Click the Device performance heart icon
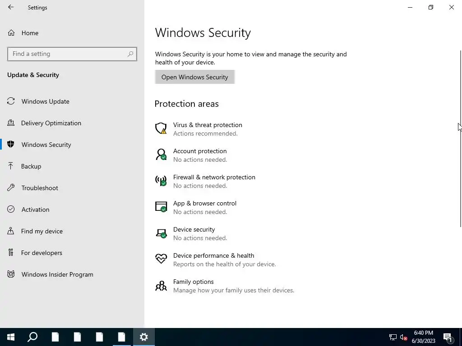Viewport: 462px width, 346px height. [161, 259]
